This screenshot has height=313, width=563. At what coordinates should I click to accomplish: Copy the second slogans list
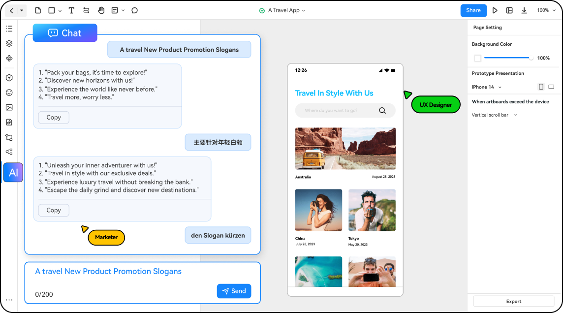coord(54,210)
